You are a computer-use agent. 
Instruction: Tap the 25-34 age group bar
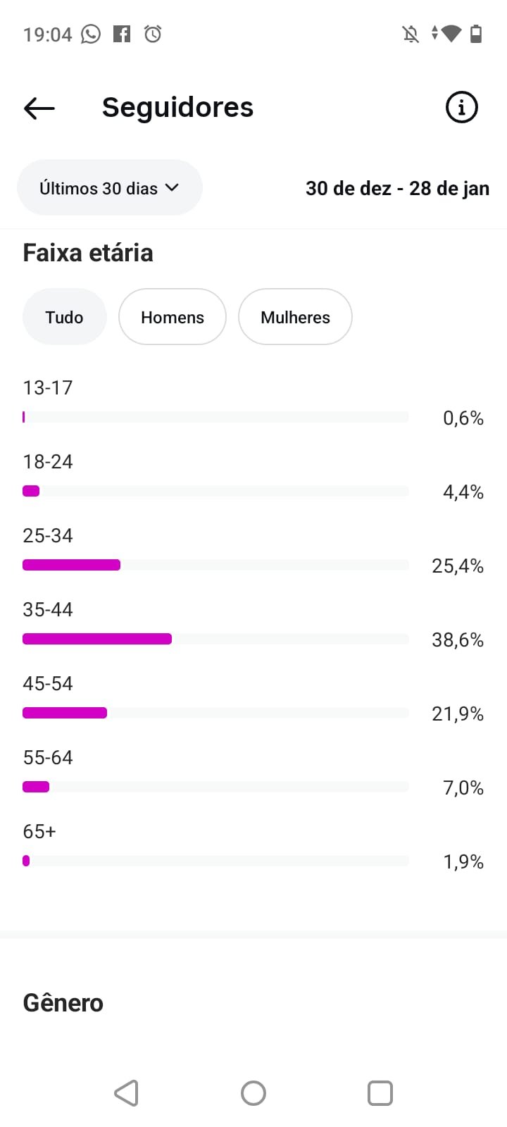coord(71,565)
